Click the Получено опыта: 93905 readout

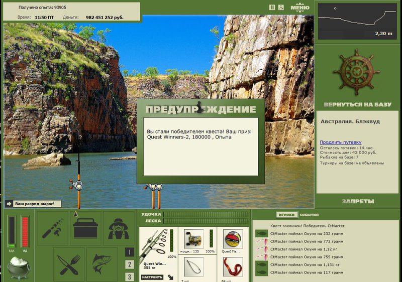42,8
